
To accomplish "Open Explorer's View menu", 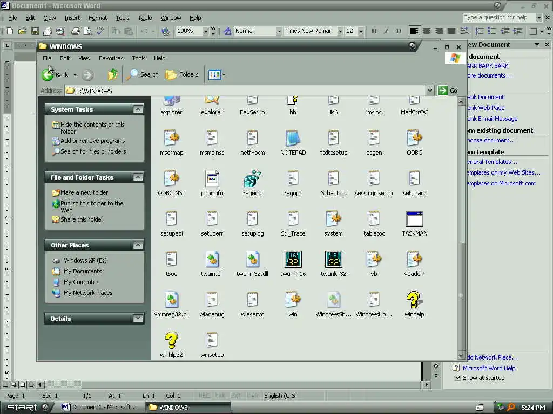I will (84, 58).
